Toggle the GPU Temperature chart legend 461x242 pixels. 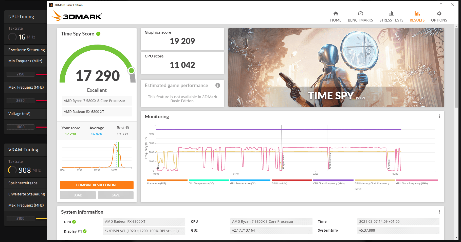pos(250,182)
